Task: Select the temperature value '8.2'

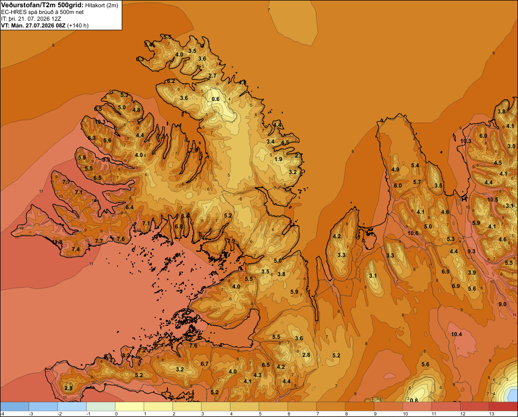Action: [126, 355]
